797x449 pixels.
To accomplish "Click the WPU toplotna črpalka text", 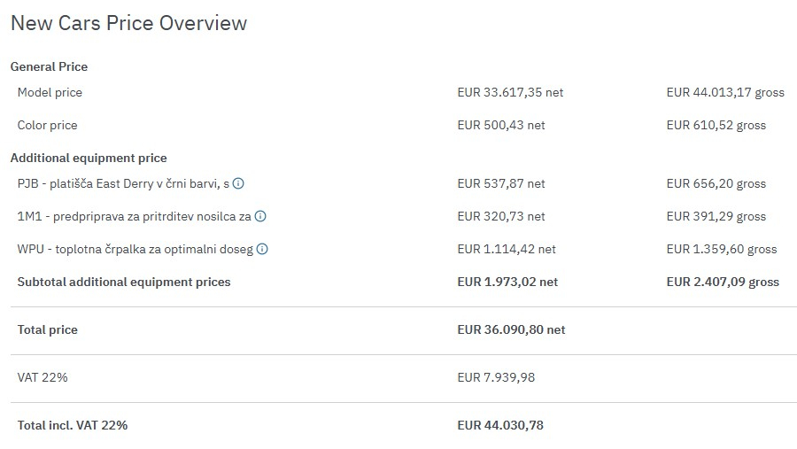I will [x=135, y=249].
